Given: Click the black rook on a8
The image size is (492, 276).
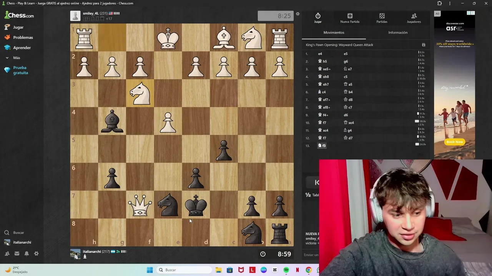Looking at the screenshot, I should 280,233.
